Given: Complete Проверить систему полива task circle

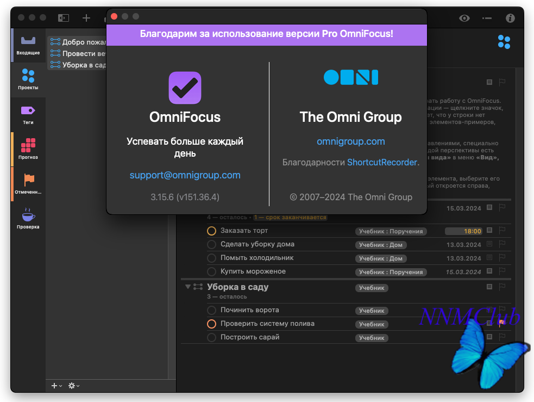Looking at the screenshot, I should pos(211,324).
